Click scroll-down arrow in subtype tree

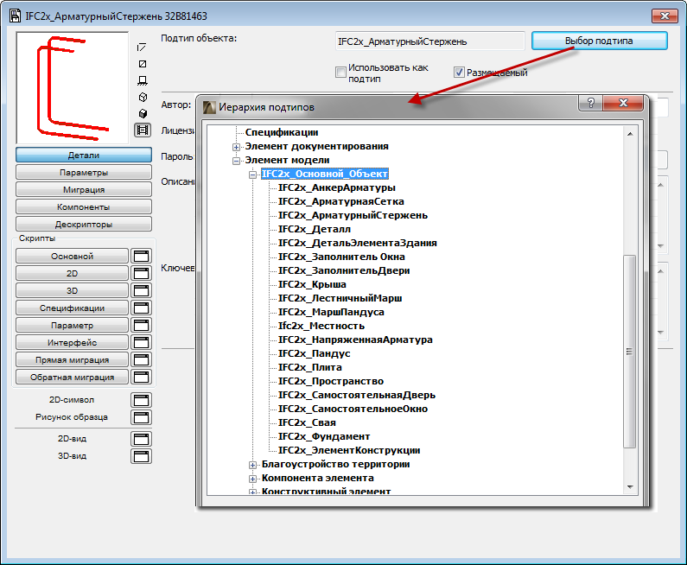tap(630, 486)
